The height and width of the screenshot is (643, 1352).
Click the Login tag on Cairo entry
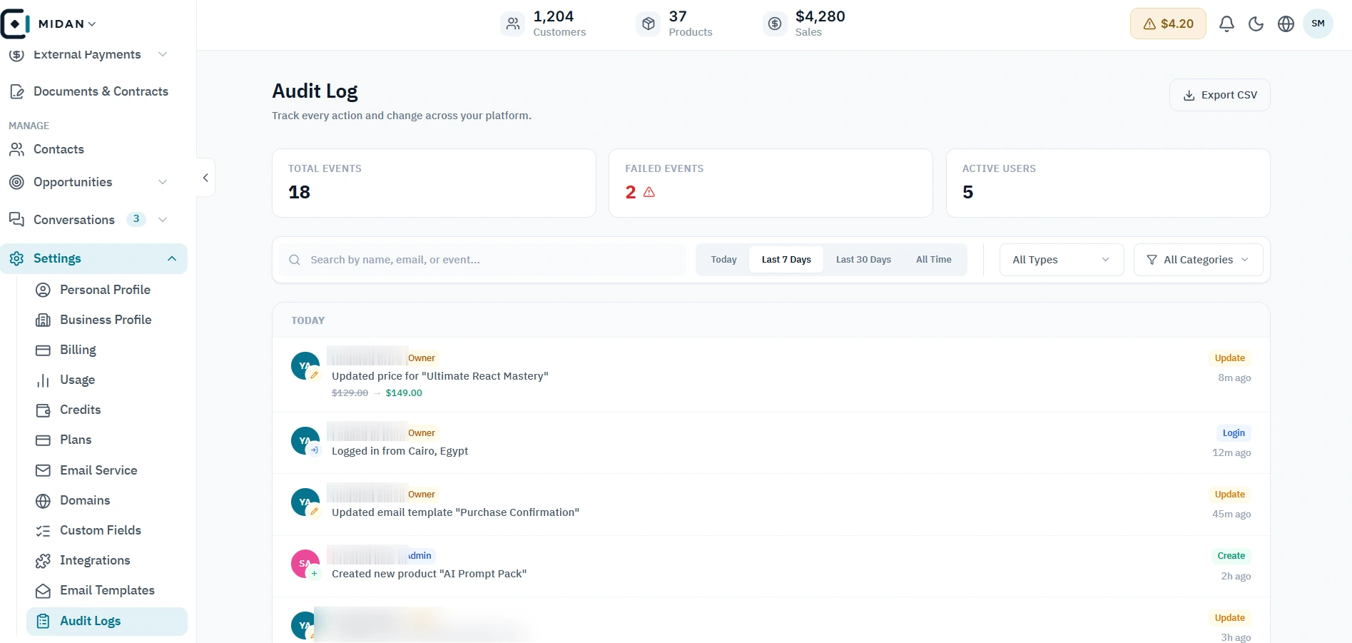click(1234, 433)
